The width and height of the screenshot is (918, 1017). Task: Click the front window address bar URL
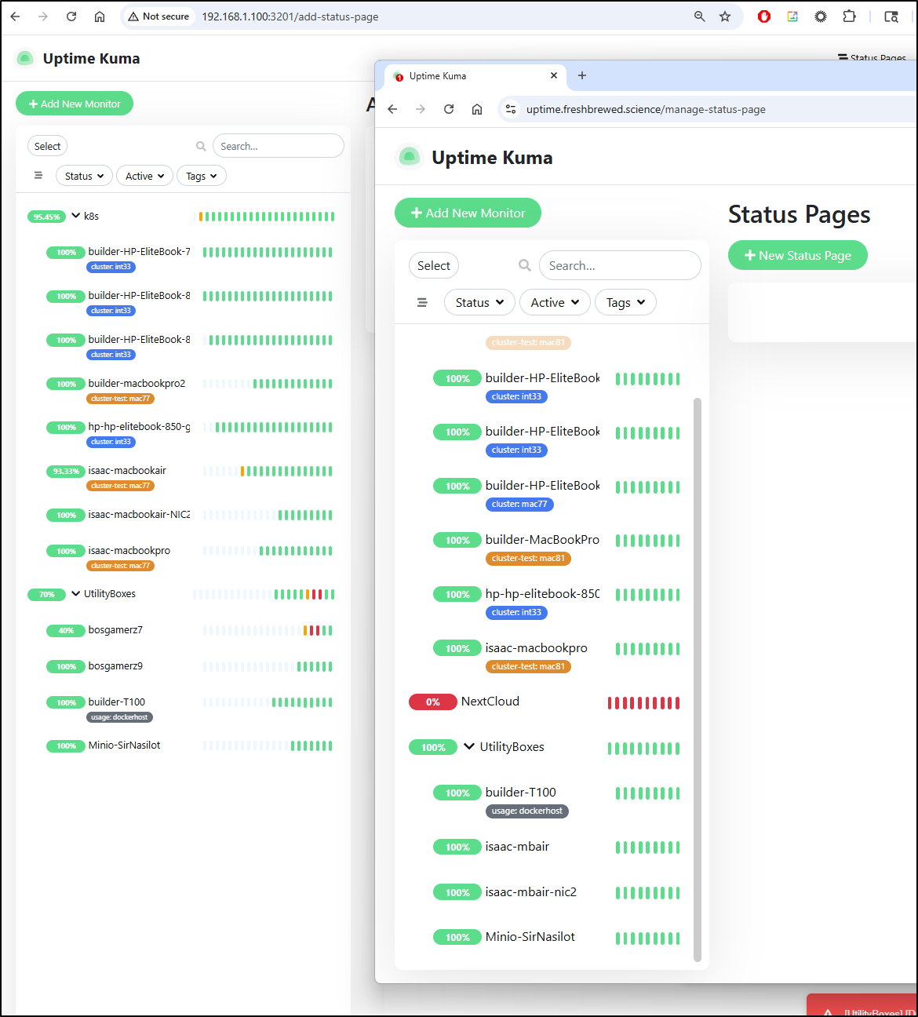click(x=646, y=109)
